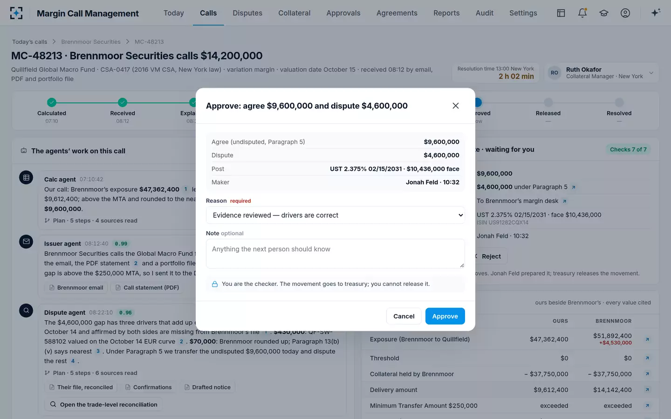Open source link on Exposure row
671x419 pixels.
click(x=647, y=339)
